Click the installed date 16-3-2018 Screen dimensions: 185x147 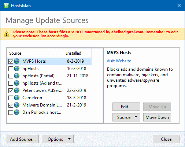tap(77, 69)
